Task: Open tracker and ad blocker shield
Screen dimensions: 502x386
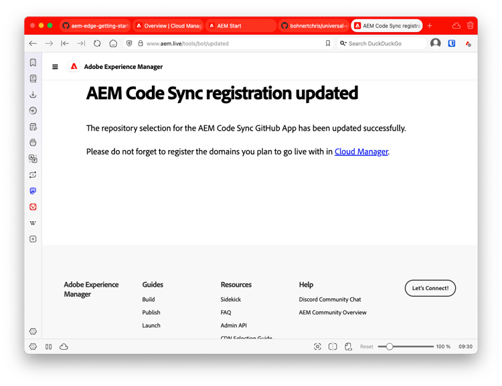Action: click(129, 44)
